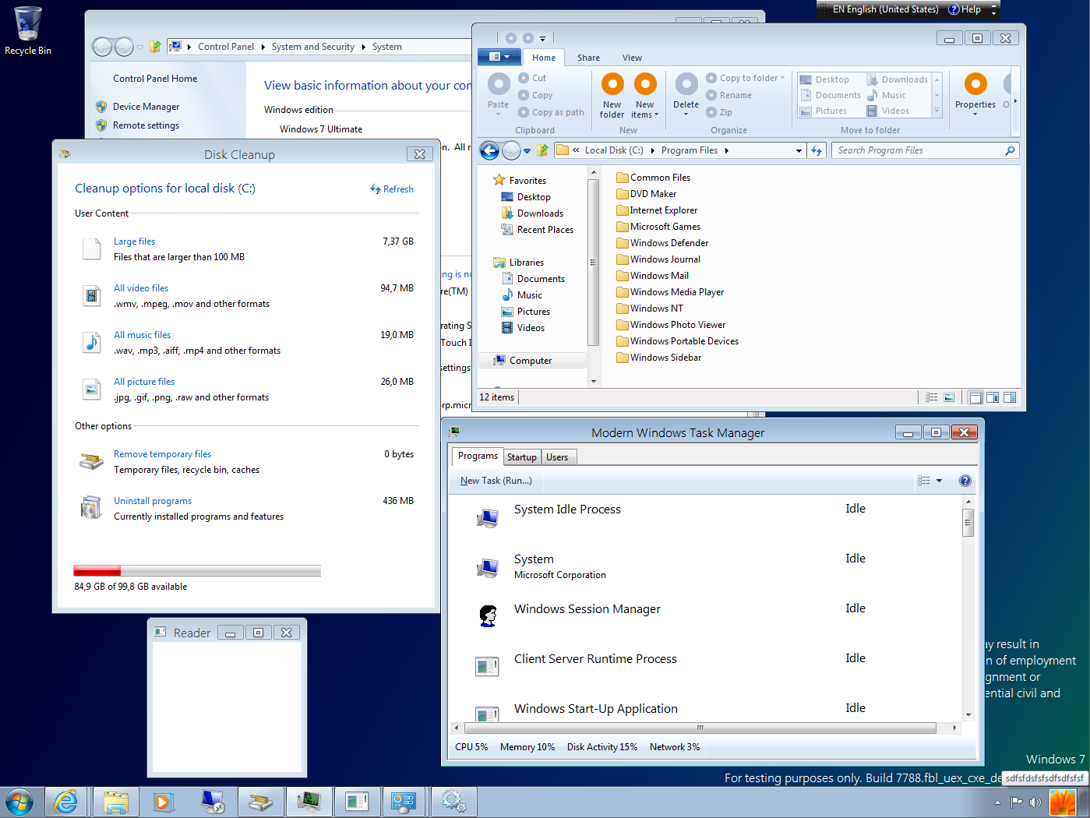
Task: Switch to the Startup tab
Action: pos(521,457)
